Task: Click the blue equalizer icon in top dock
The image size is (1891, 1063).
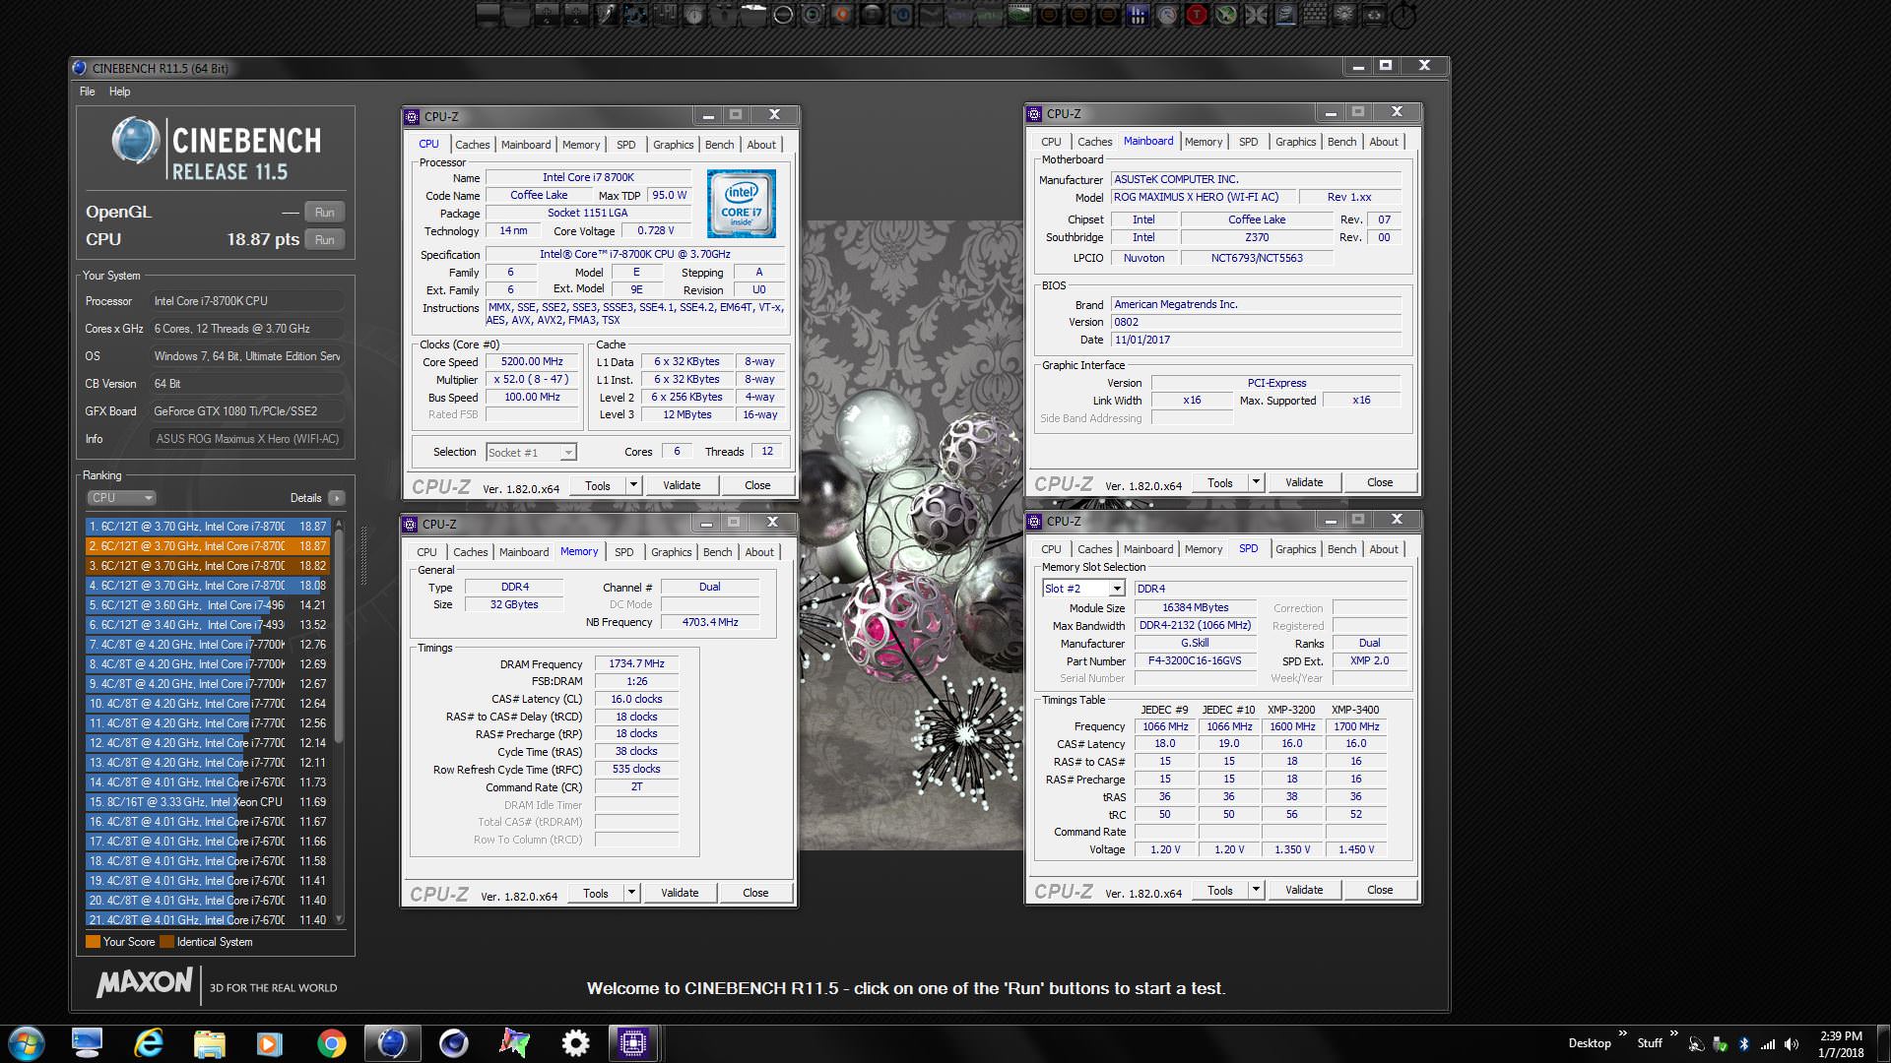Action: tap(1138, 15)
